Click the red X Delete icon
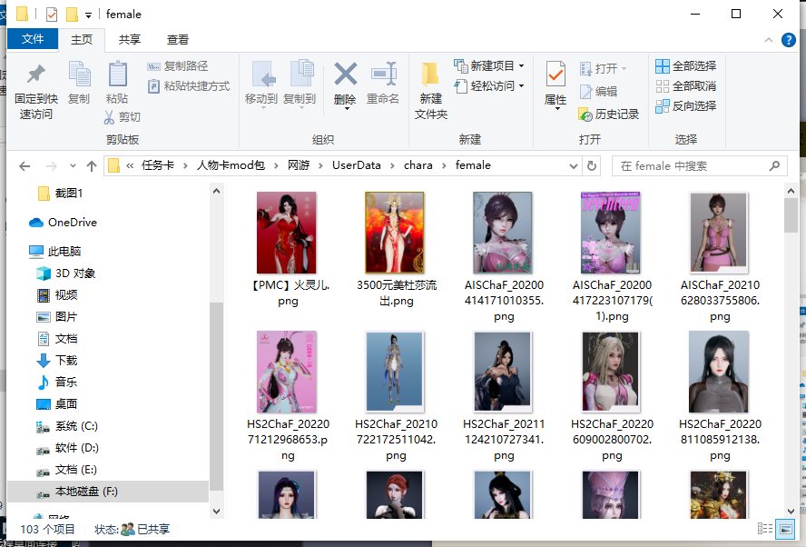 [x=346, y=74]
